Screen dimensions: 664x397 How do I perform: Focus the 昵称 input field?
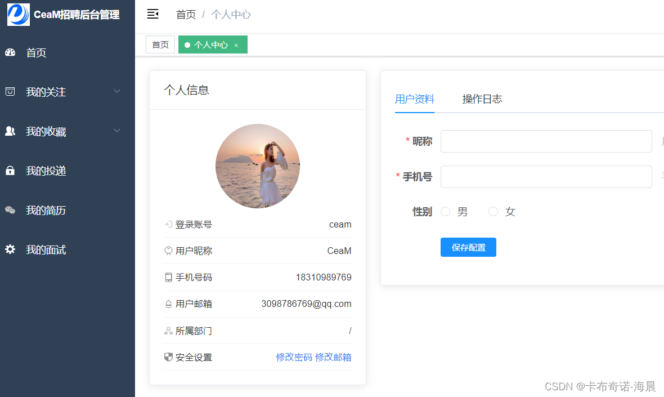pos(546,141)
